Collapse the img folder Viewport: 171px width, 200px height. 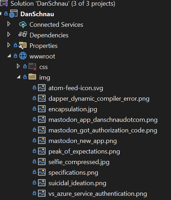pyautogui.click(x=19, y=77)
